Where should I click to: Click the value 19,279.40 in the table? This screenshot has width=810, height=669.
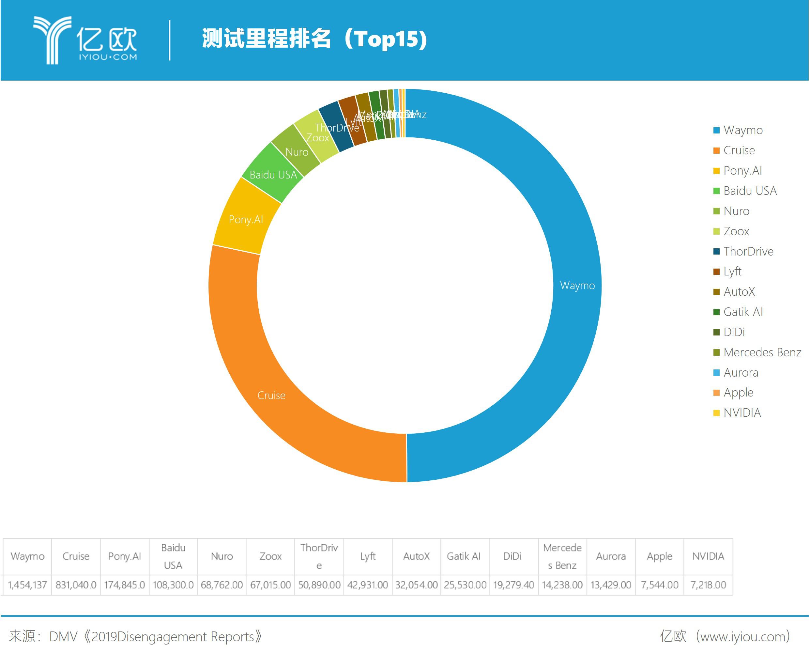(513, 585)
